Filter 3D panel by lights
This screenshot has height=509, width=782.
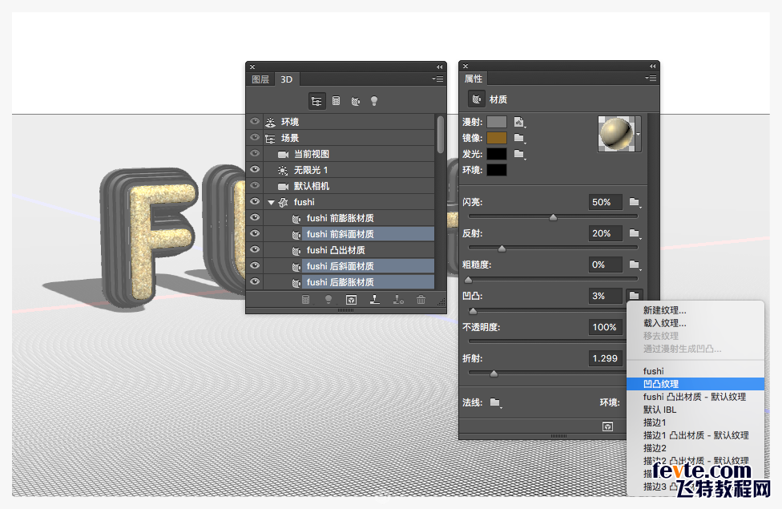374,101
